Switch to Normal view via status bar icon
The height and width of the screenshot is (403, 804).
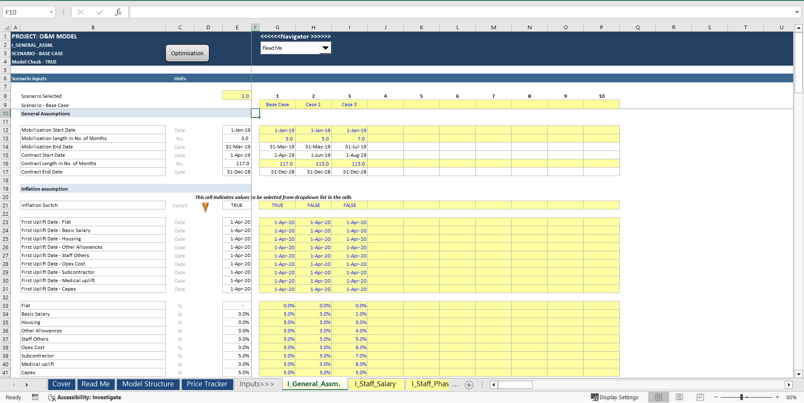(658, 397)
